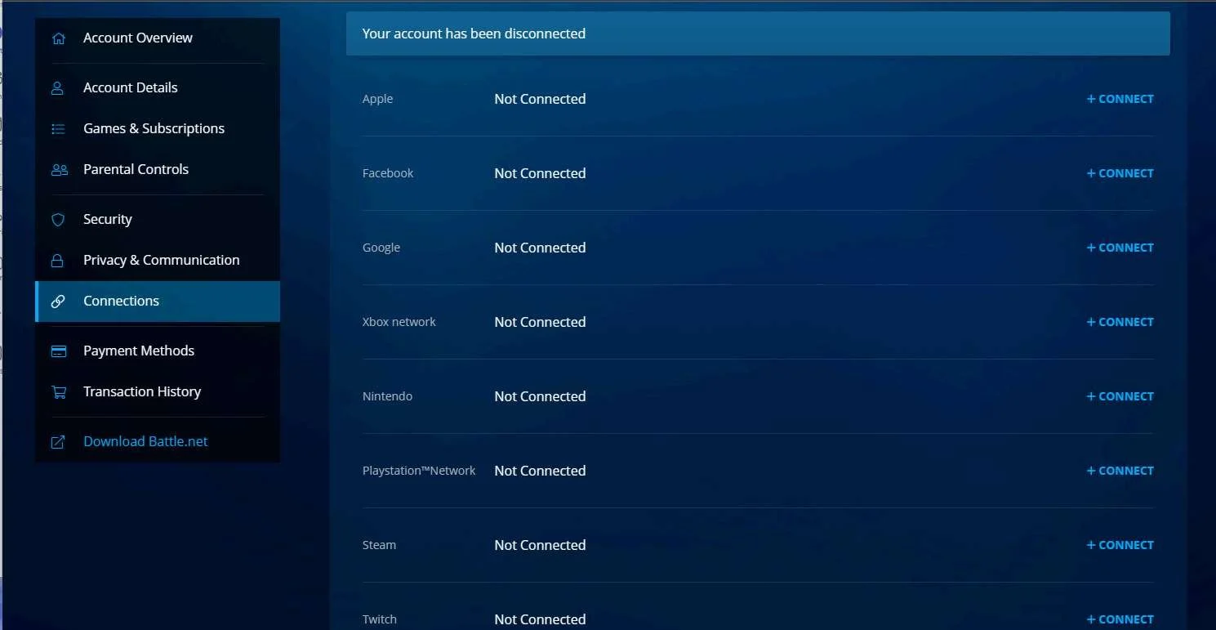Click the shopping cart icon beside Transaction History
The image size is (1216, 630).
[59, 392]
